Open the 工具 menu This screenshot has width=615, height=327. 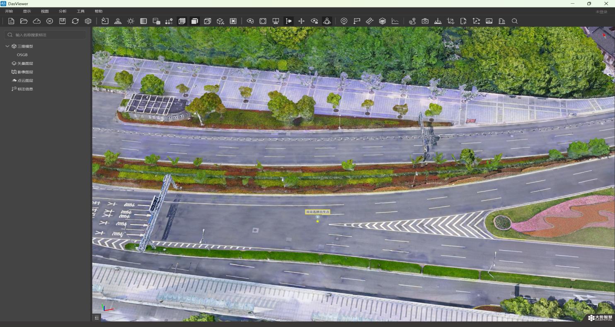click(81, 11)
